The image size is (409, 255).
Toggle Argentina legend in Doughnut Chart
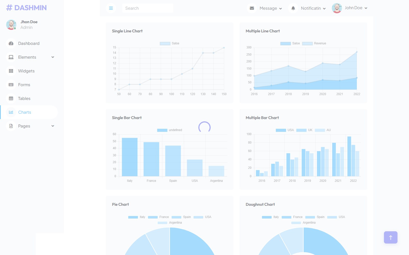point(303,223)
